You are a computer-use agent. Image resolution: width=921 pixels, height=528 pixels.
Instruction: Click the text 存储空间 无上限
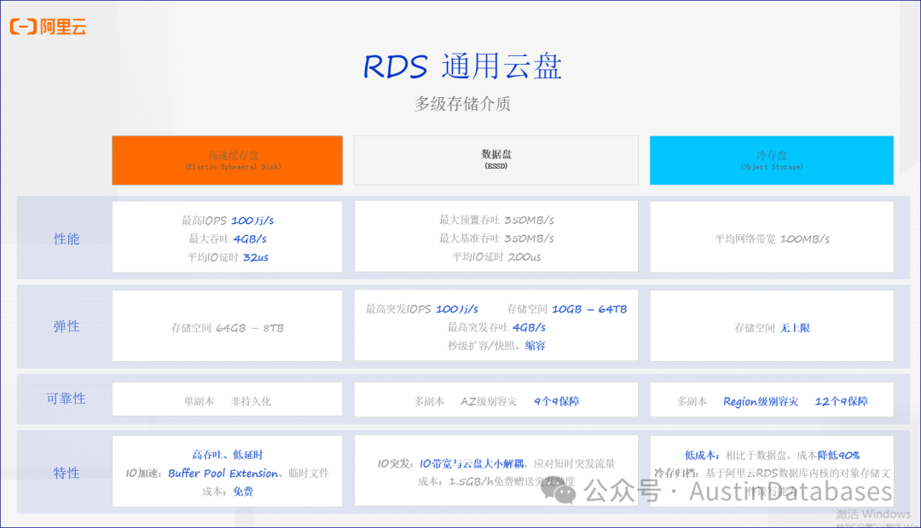[x=772, y=328]
